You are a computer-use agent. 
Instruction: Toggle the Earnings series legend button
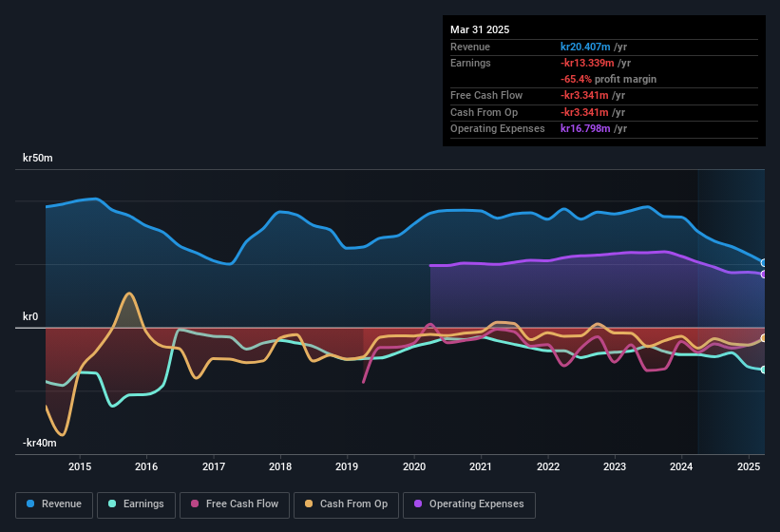[x=136, y=504]
